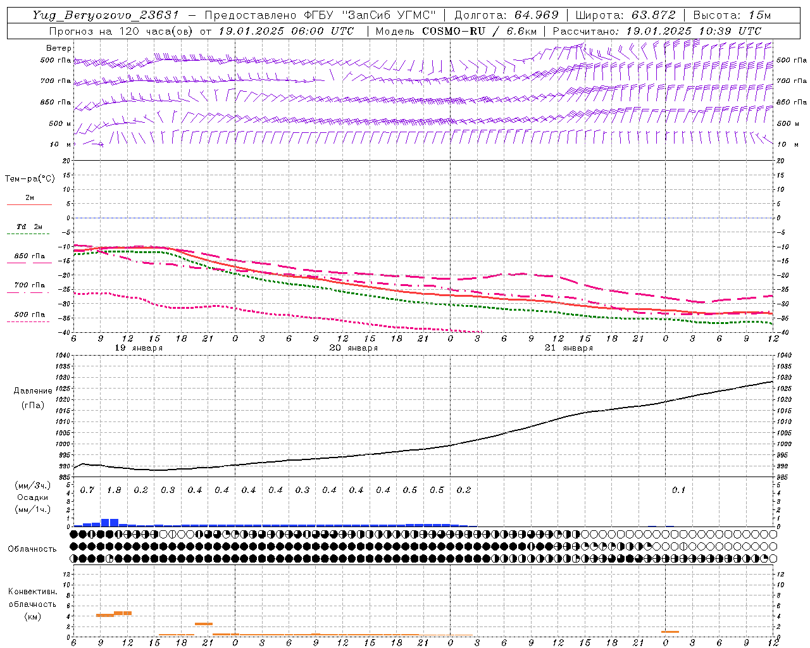Screen dimensions: 810x648
Task: Click the orange convective bar near 1 km on 22 January
Action: tap(670, 632)
